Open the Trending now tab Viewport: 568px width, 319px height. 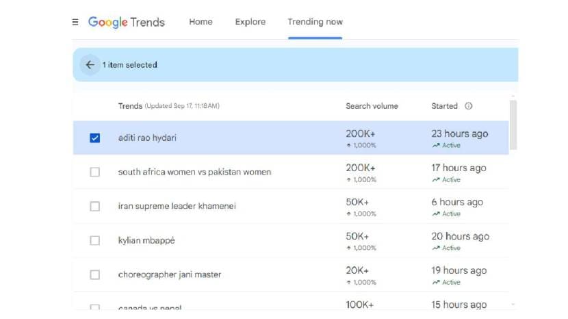(315, 22)
